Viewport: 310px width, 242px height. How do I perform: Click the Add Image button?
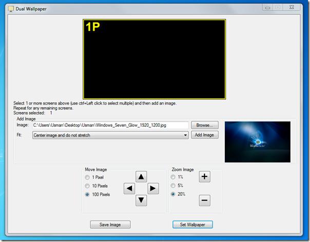click(205, 135)
